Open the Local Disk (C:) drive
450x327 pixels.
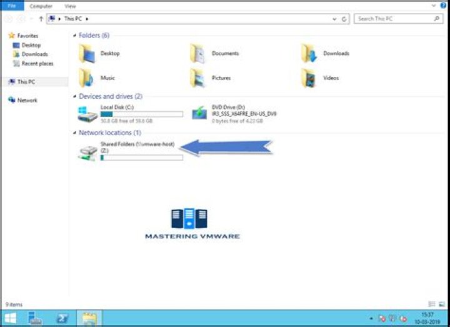coord(87,113)
